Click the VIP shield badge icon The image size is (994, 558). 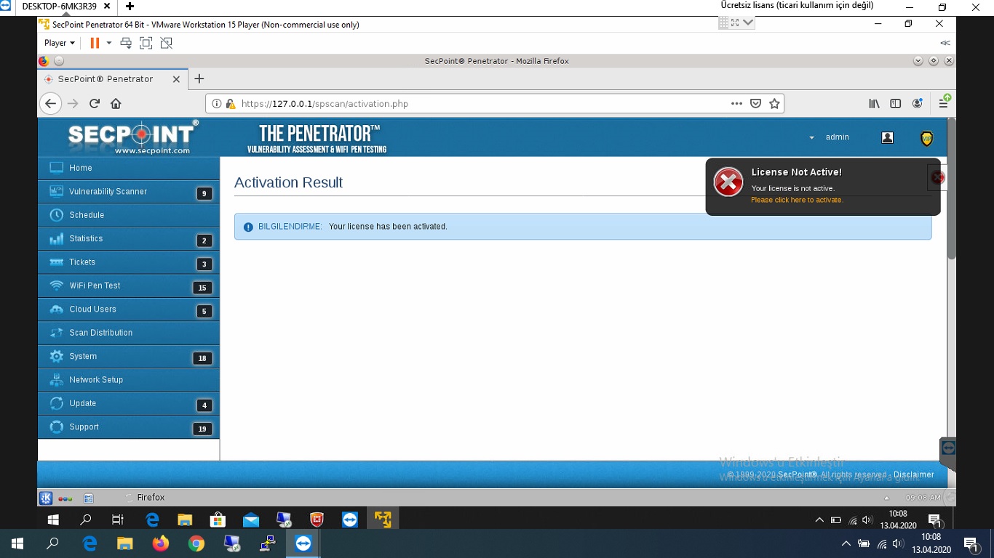pos(926,138)
